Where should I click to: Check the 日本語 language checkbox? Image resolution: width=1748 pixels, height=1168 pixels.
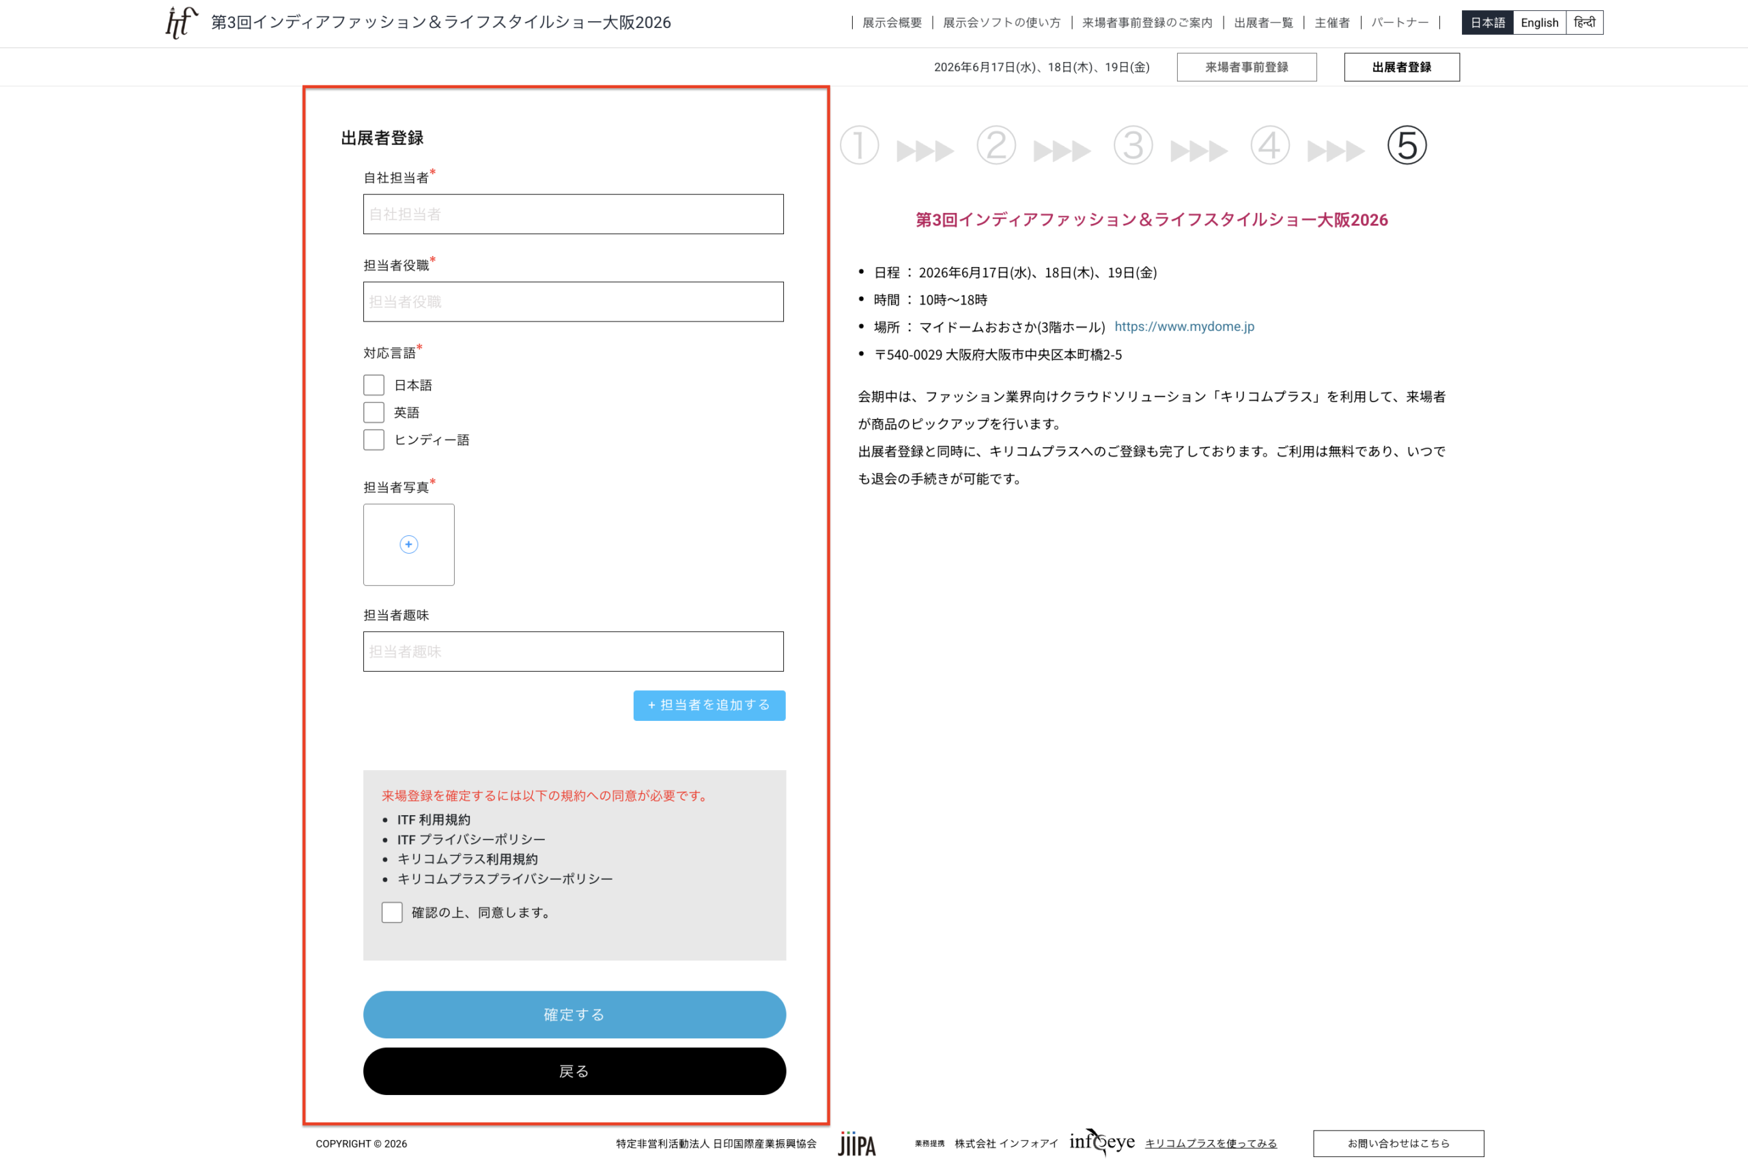[374, 385]
